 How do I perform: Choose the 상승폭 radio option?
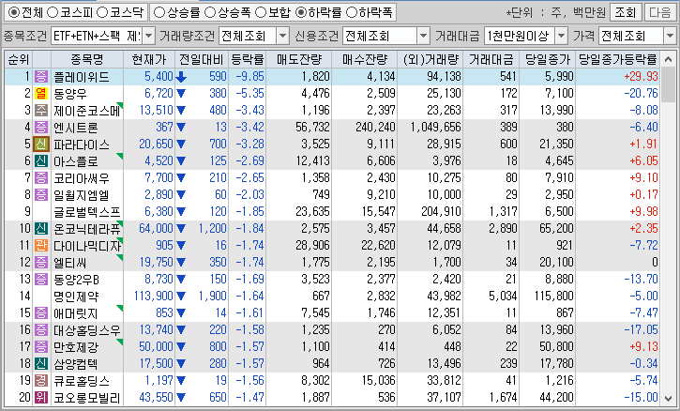point(210,12)
